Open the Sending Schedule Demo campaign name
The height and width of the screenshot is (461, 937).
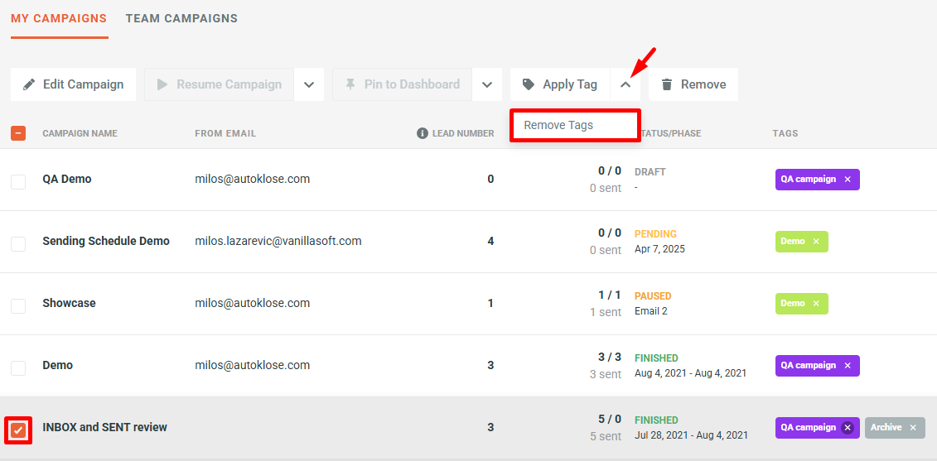click(106, 242)
